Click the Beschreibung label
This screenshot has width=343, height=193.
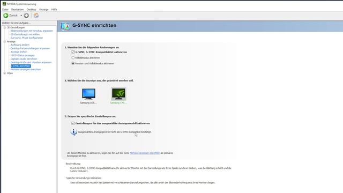pos(73,164)
